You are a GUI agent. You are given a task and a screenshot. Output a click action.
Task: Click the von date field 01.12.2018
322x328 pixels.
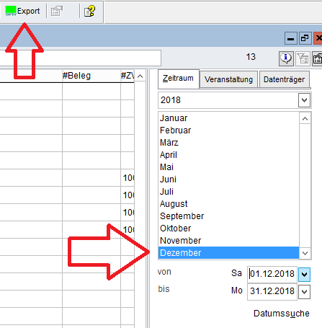(272, 274)
